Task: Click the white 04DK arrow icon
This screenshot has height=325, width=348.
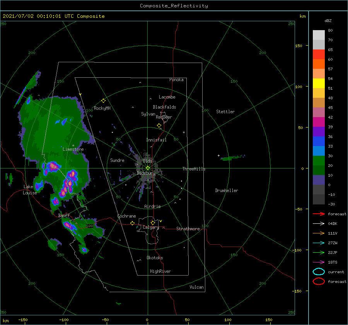Action: point(319,224)
